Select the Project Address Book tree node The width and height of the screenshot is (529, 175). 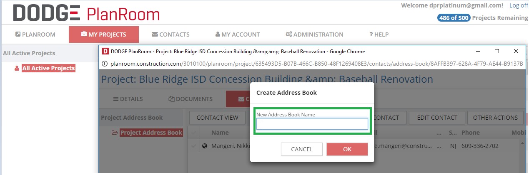[x=151, y=133]
